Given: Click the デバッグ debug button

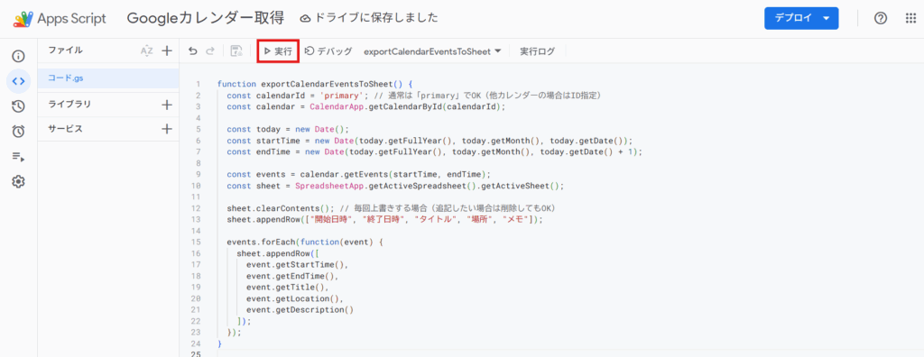Looking at the screenshot, I should pos(328,52).
